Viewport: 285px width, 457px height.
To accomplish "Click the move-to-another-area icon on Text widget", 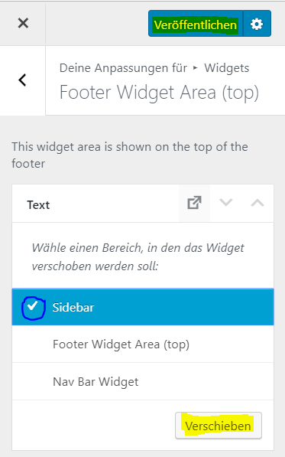I will pos(194,203).
